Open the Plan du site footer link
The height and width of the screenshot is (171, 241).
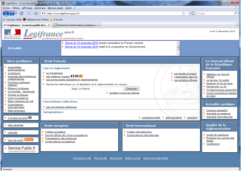click(x=100, y=158)
